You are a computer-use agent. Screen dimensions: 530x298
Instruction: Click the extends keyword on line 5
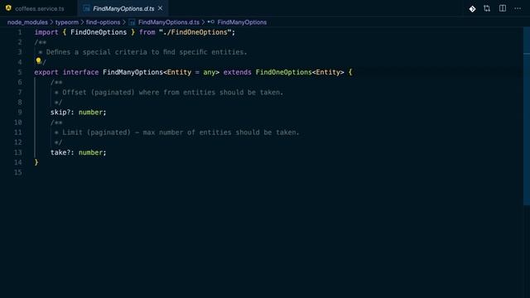coord(238,72)
